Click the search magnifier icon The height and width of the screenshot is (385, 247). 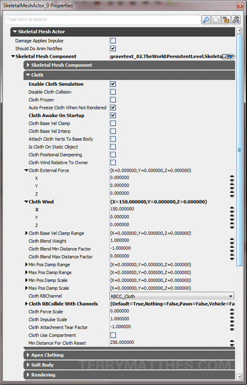coord(206,19)
